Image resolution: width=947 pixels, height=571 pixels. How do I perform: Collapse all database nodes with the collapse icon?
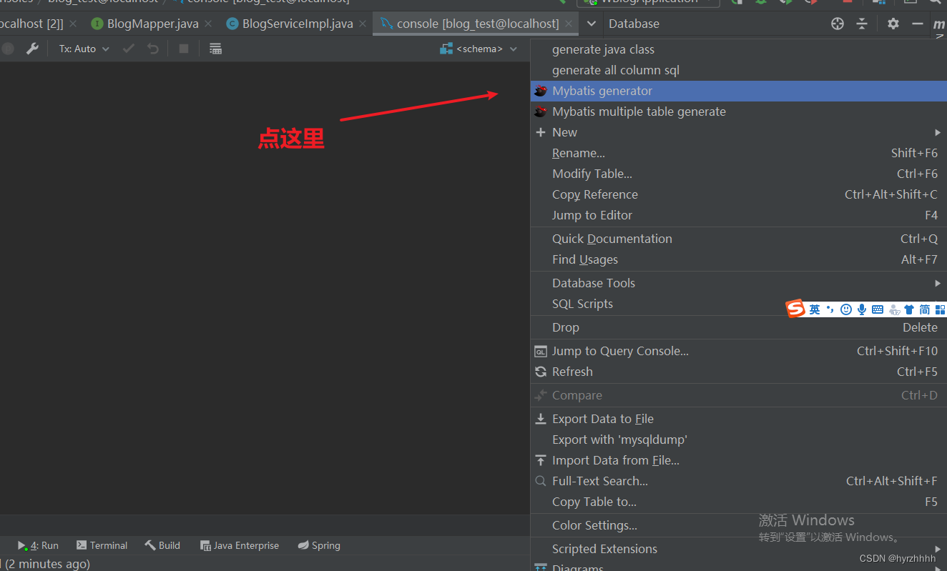tap(862, 24)
